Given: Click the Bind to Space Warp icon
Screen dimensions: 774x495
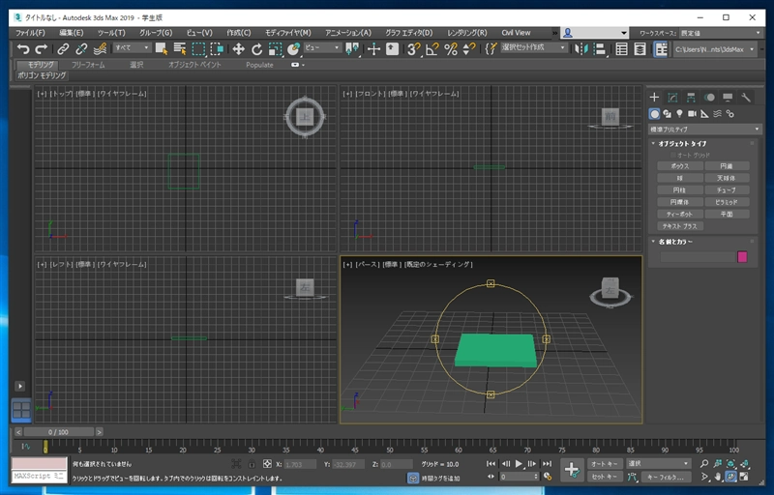Looking at the screenshot, I should tap(101, 48).
